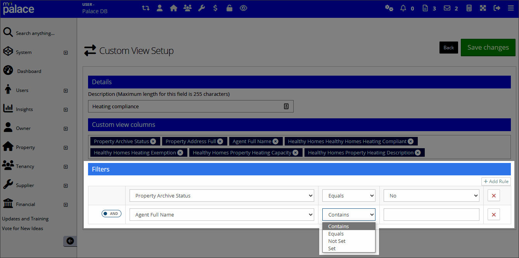Choose Set in the operator list
Screen dimensions: 519x258
tap(349, 248)
